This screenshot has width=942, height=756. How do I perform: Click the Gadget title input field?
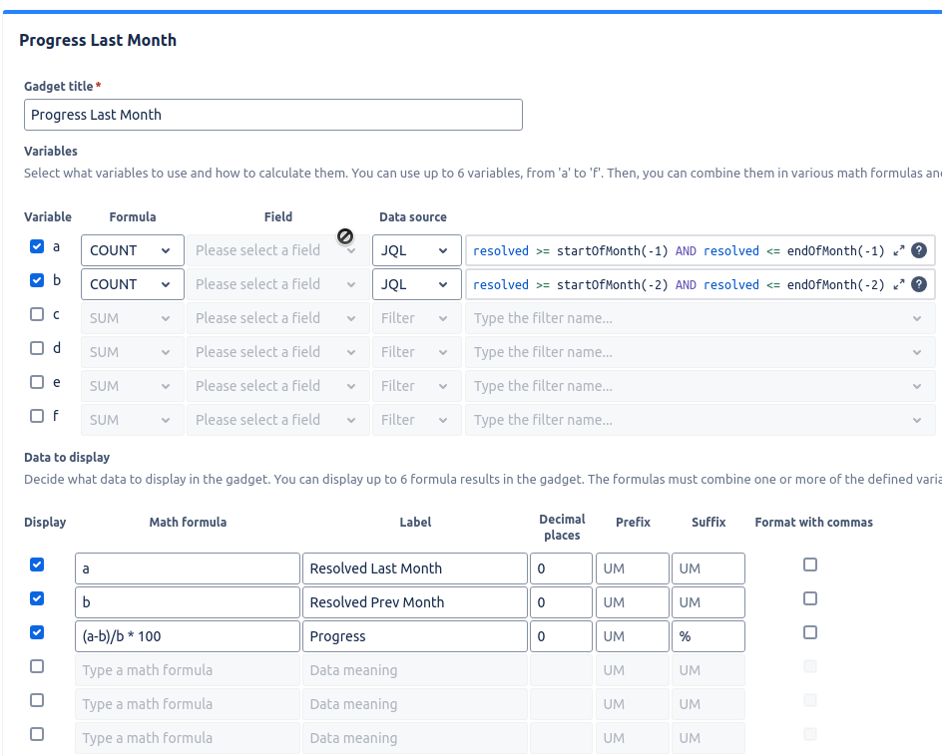point(273,115)
